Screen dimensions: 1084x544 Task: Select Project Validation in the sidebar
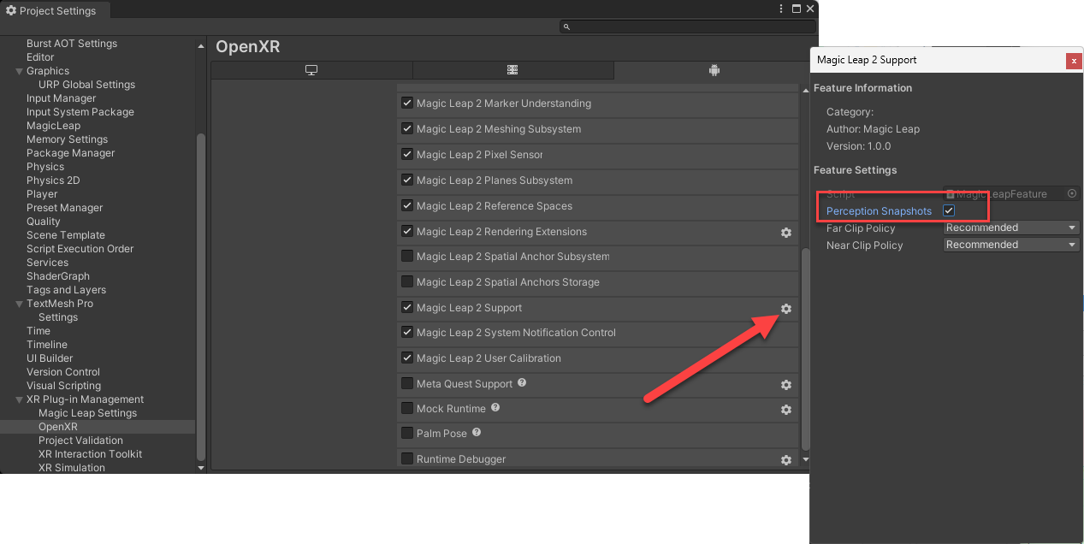[80, 441]
